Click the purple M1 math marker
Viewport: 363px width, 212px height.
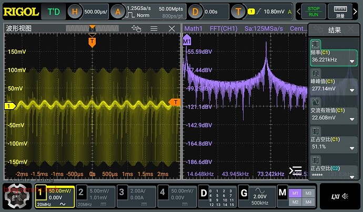[x=186, y=41]
